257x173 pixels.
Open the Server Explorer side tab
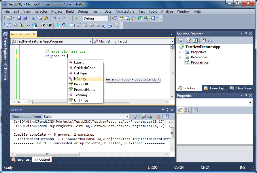[5, 46]
